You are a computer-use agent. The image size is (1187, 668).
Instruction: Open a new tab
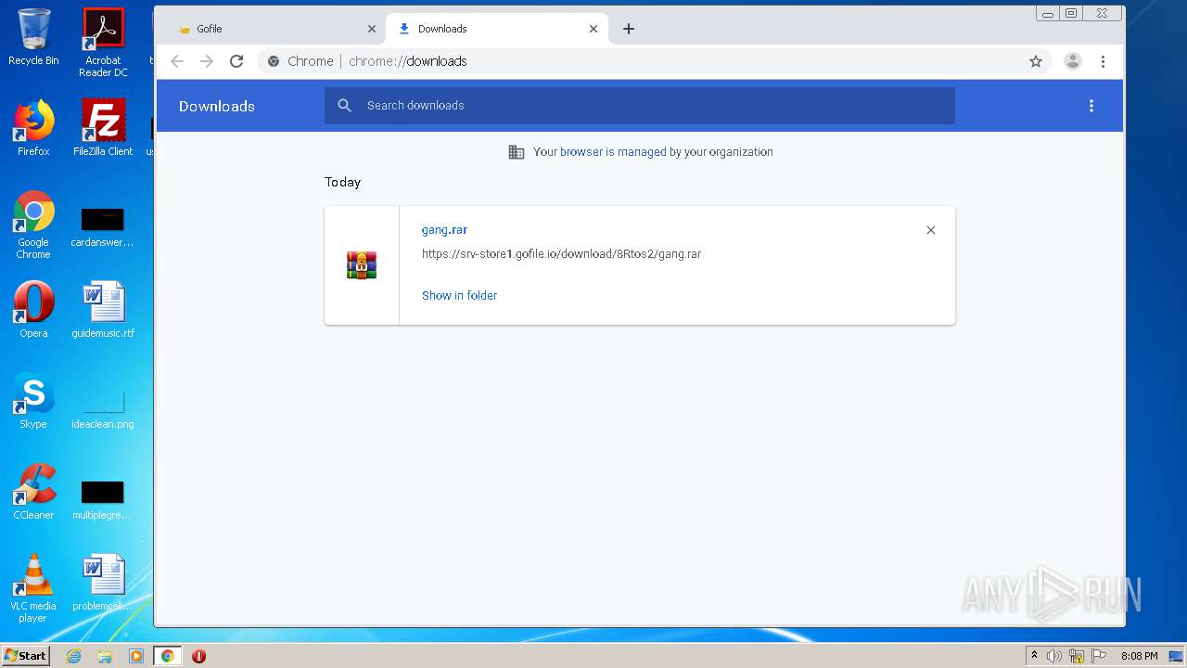[629, 29]
